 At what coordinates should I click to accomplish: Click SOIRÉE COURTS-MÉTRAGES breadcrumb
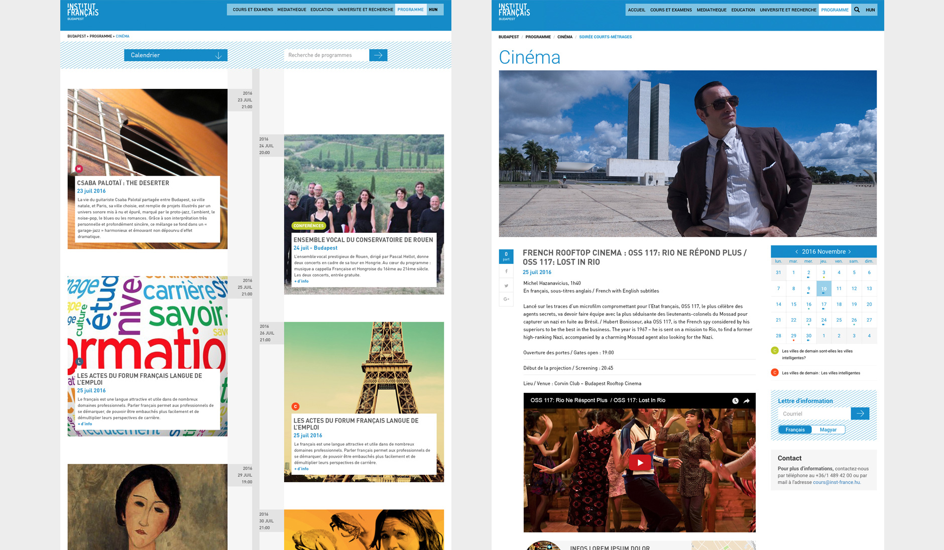(x=606, y=37)
